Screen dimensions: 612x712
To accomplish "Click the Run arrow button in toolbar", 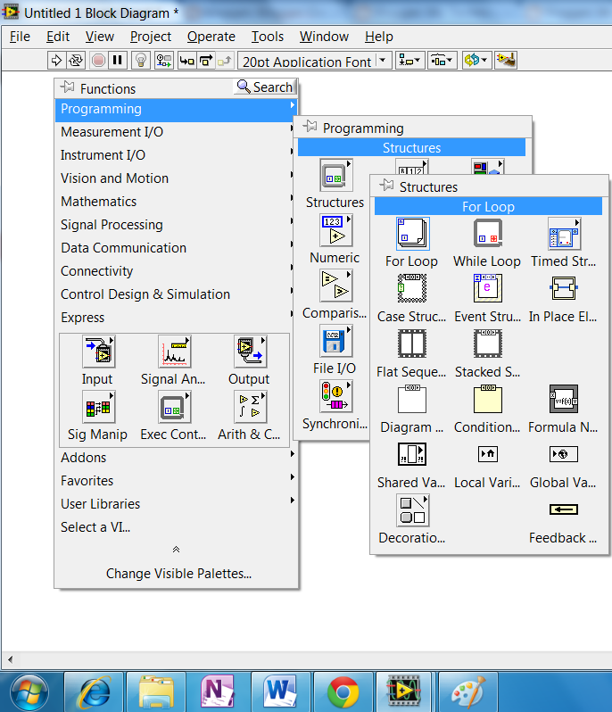I will [56, 61].
